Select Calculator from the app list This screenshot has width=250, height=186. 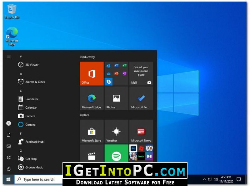32,99
